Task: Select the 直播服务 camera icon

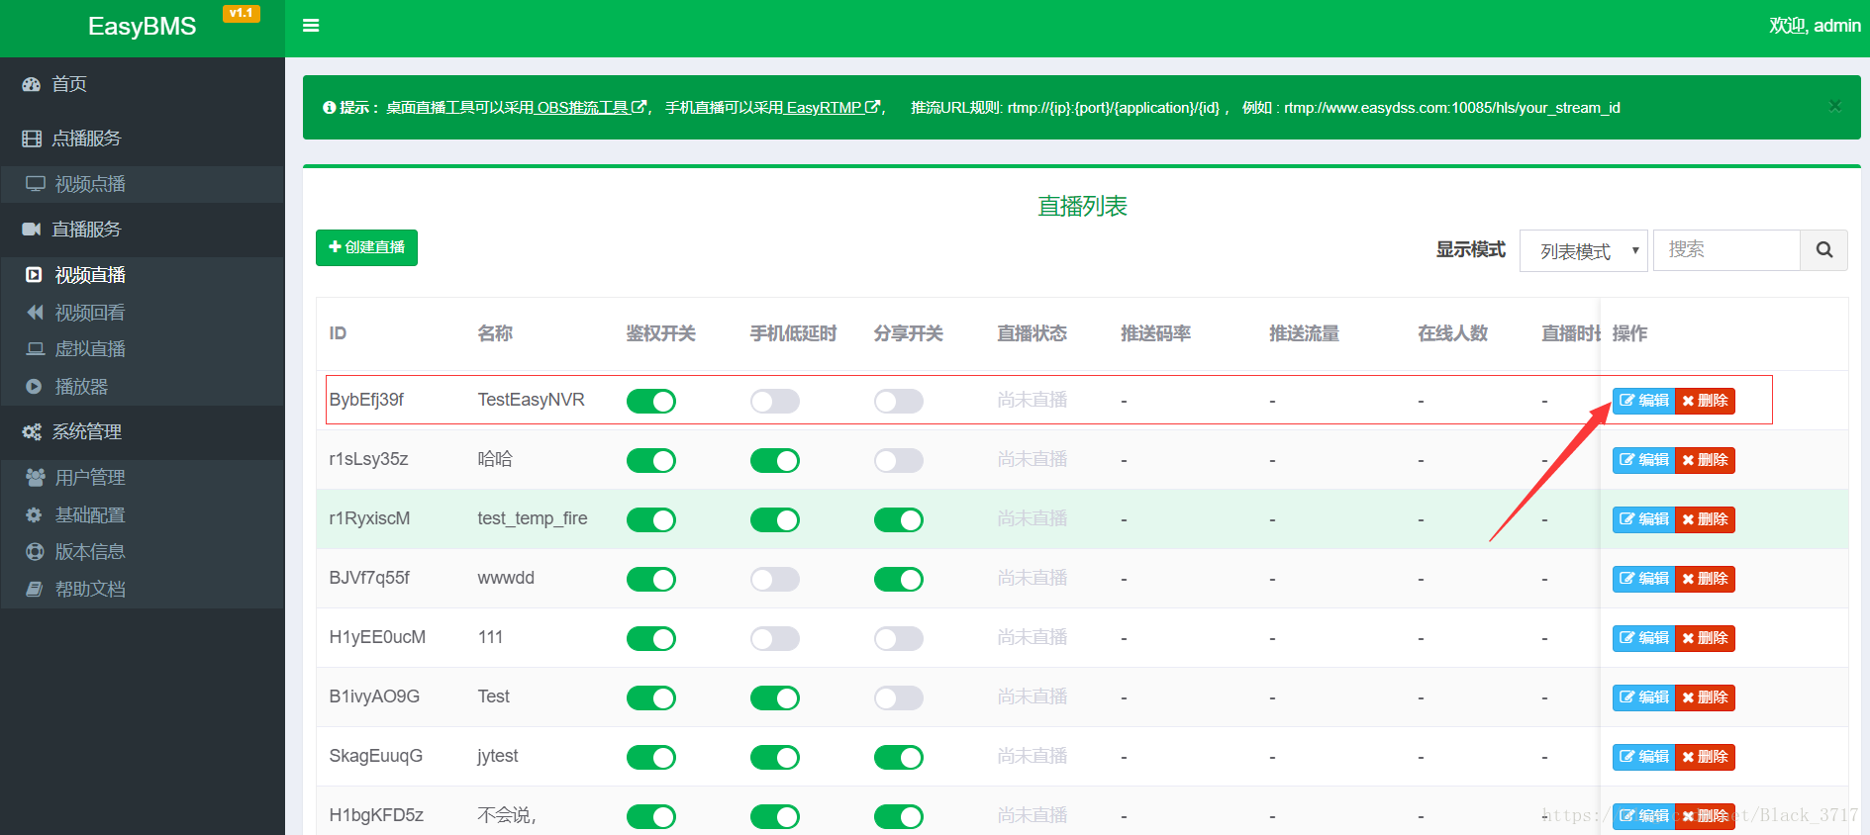Action: click(x=32, y=230)
